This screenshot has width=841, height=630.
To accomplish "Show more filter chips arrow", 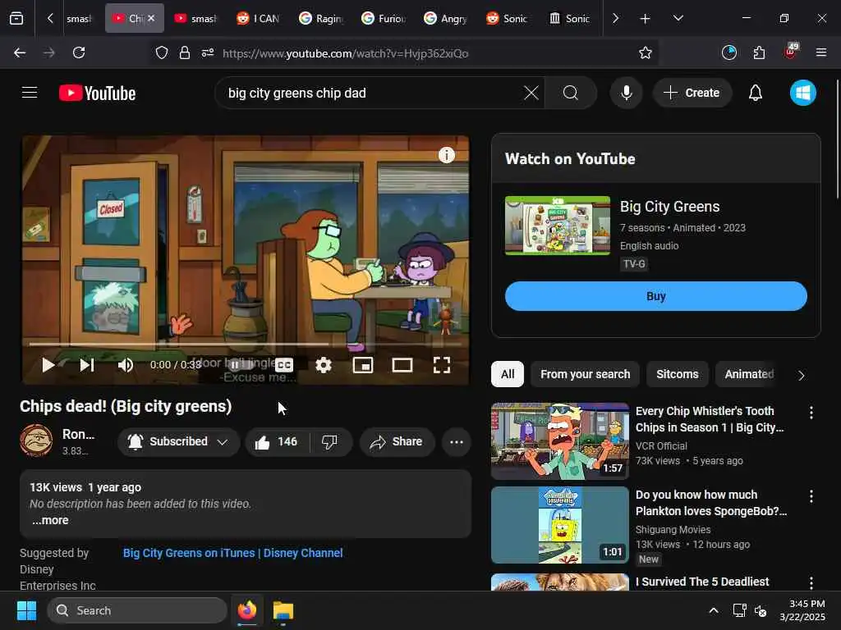I will click(x=802, y=375).
